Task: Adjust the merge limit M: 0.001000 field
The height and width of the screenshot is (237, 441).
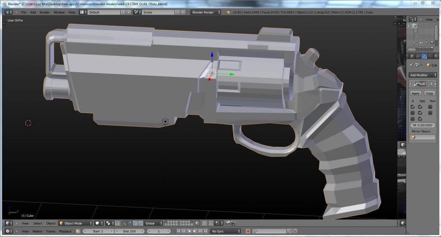Action: (423, 125)
